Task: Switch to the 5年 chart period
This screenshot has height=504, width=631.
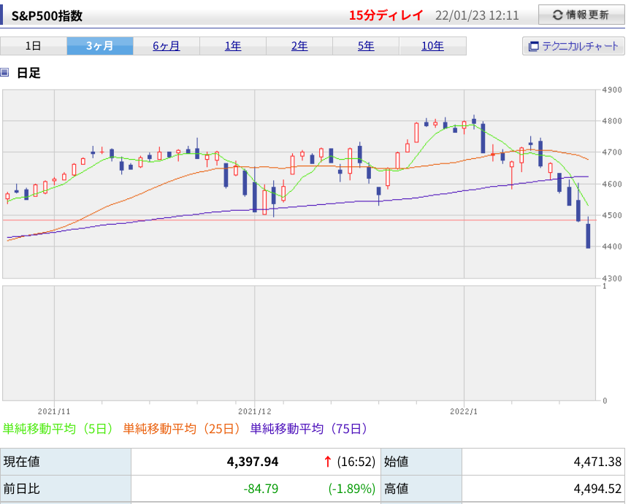Action: point(366,46)
